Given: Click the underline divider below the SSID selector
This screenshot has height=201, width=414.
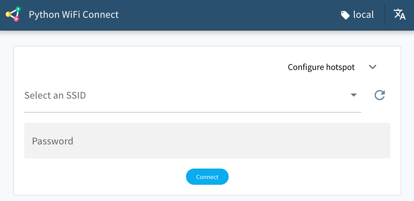Looking at the screenshot, I should tap(193, 112).
